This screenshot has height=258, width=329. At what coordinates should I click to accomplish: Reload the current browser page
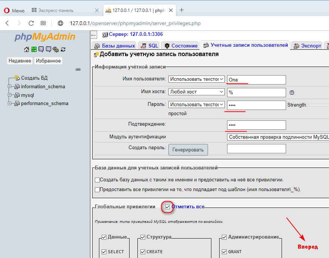(x=31, y=23)
